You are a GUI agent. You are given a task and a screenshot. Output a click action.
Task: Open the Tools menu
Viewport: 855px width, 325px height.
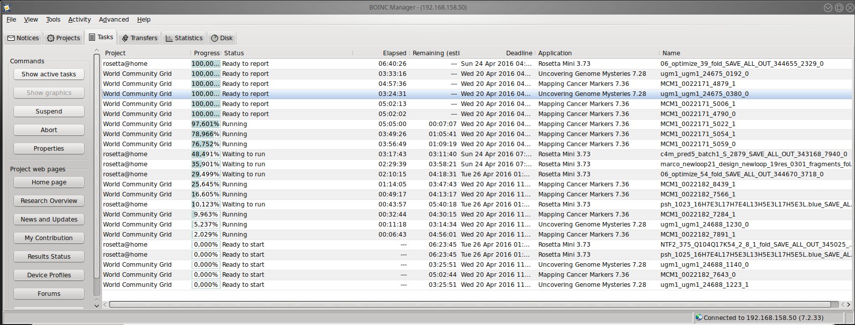53,20
